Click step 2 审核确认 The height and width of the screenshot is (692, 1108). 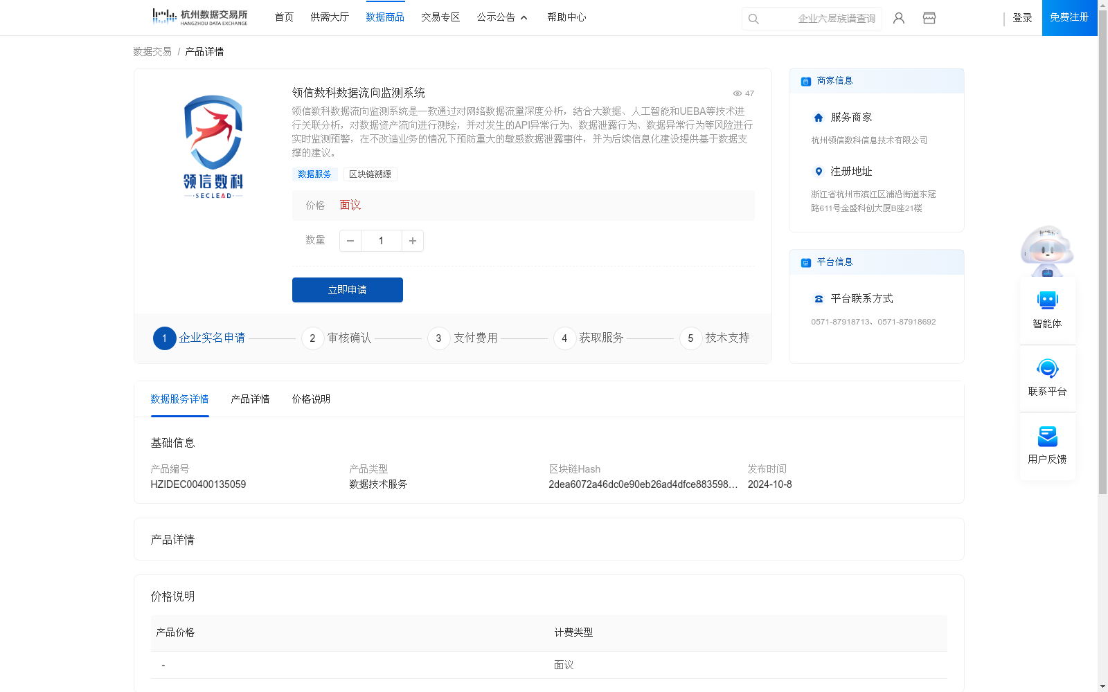337,338
